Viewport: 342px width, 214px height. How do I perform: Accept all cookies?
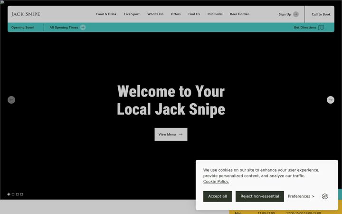point(218,196)
